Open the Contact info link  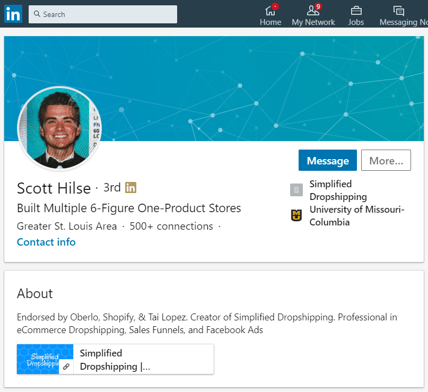coord(46,242)
